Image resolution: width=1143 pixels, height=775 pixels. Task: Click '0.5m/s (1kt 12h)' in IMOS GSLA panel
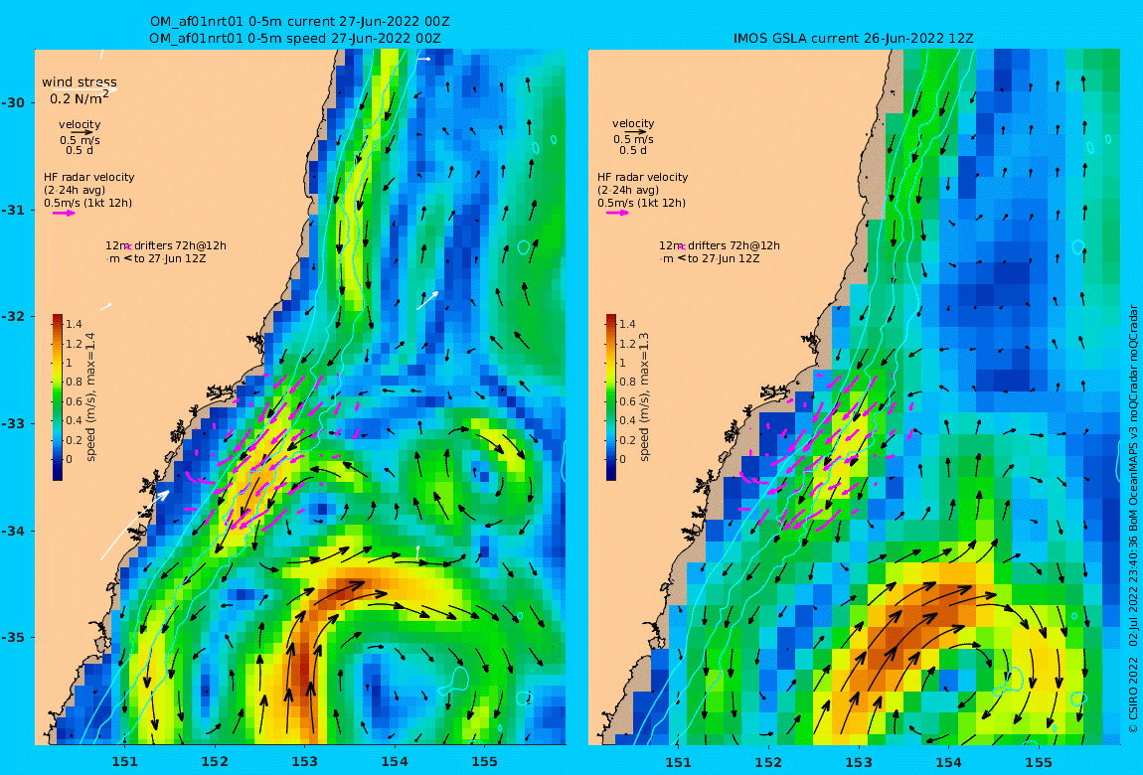point(642,203)
